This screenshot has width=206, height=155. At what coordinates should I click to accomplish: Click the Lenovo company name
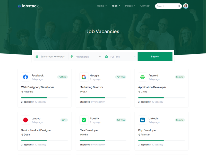[x=36, y=119]
